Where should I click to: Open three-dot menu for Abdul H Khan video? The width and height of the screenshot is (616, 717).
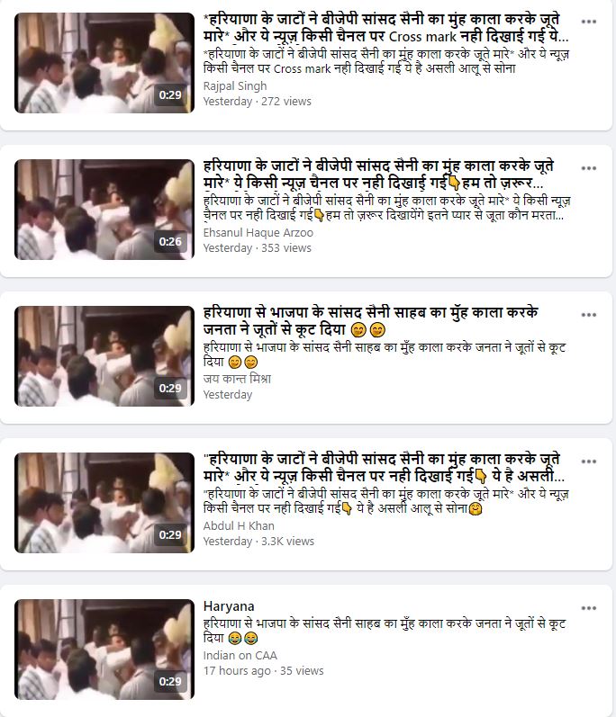pos(589,462)
